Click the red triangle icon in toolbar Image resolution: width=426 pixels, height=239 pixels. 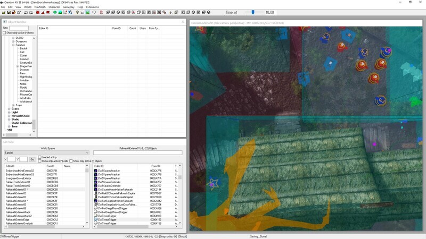coord(43,12)
